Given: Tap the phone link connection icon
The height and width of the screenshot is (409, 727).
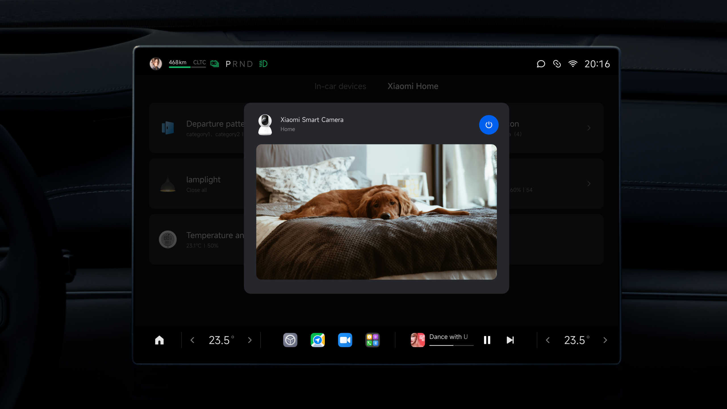Looking at the screenshot, I should pos(557,64).
